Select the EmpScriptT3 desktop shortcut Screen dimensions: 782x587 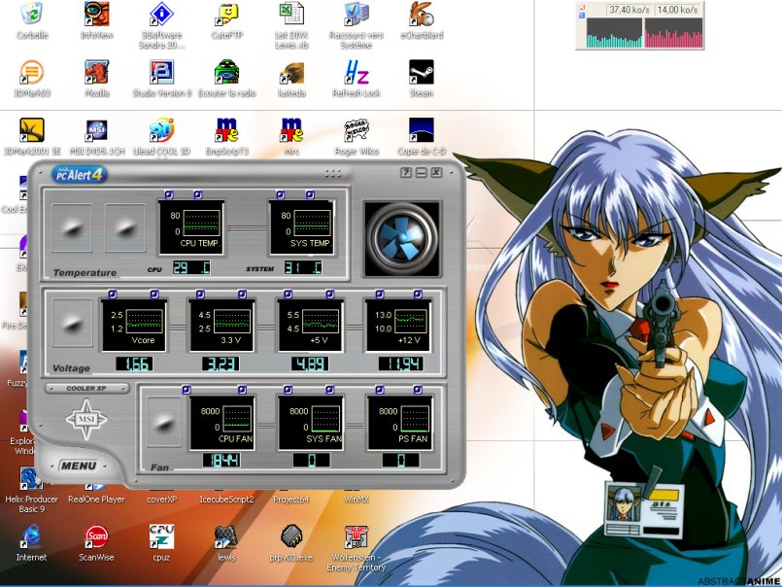point(227,130)
